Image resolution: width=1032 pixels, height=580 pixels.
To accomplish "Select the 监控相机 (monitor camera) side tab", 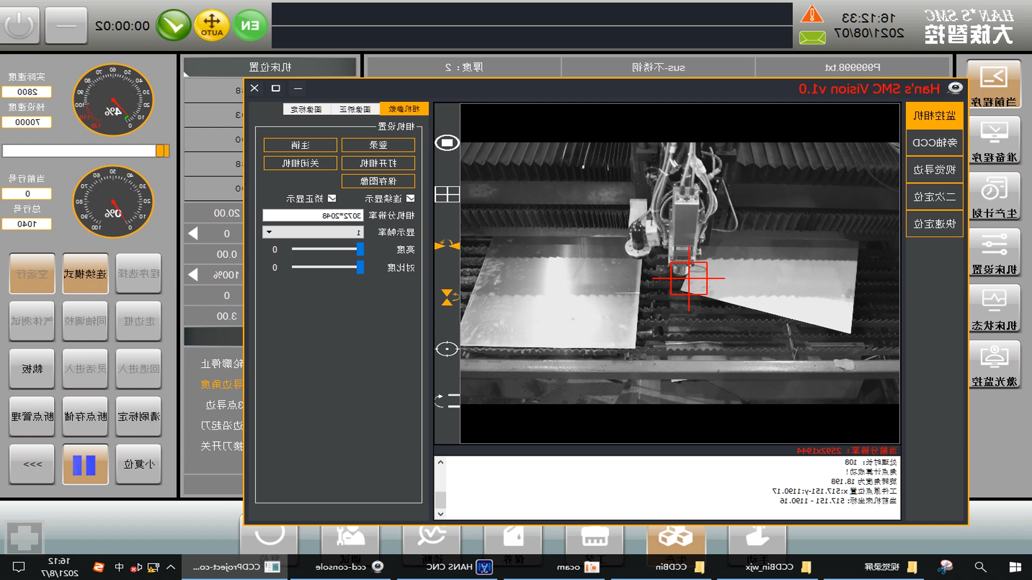I will coord(934,115).
